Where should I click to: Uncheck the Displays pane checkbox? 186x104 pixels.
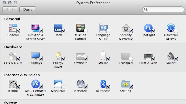(41, 59)
